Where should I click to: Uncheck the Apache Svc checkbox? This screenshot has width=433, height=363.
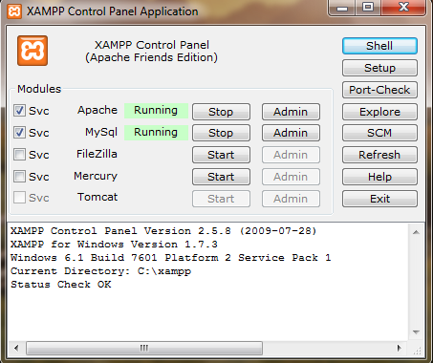click(x=19, y=111)
